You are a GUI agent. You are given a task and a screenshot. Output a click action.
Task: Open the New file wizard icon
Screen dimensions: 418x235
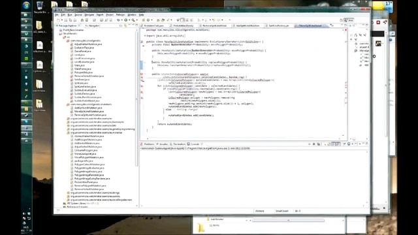point(58,20)
